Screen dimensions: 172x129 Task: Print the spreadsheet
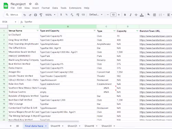[35, 15]
